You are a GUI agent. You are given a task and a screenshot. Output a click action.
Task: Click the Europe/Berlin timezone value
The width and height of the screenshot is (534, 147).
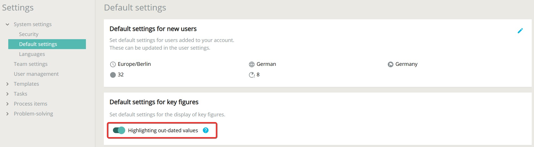(134, 64)
